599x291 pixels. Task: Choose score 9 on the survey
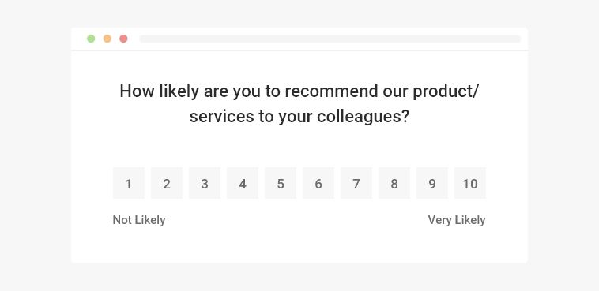click(432, 183)
